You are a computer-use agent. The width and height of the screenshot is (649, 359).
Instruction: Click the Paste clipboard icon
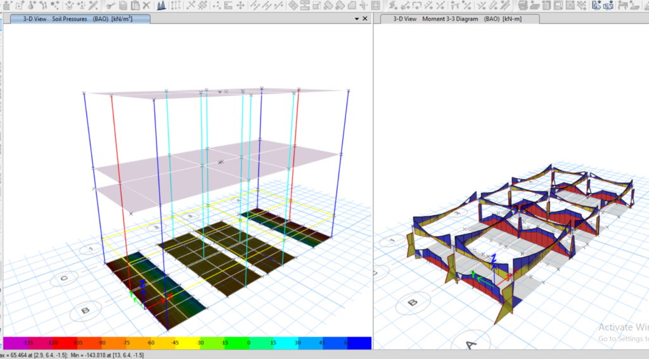[134, 5]
